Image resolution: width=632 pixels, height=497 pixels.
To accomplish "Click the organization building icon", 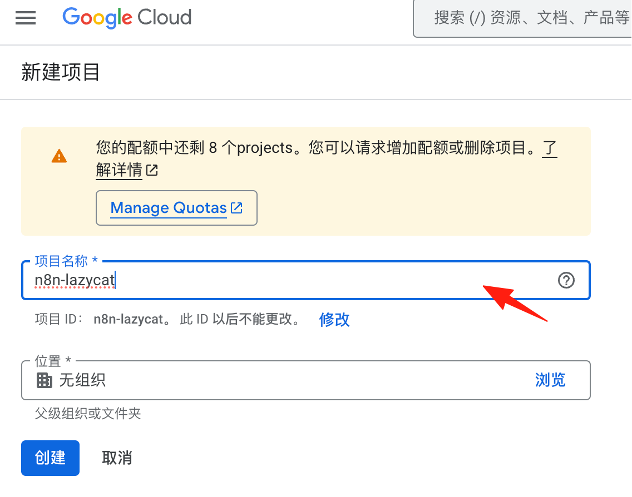I will [45, 380].
